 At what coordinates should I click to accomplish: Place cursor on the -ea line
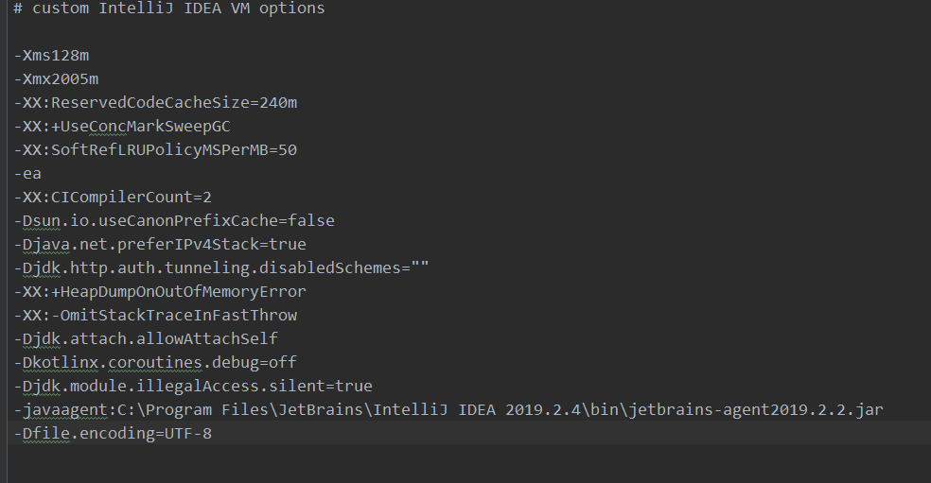(x=27, y=173)
